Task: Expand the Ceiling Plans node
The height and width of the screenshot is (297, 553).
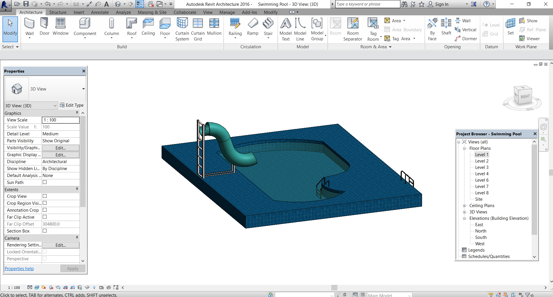Action: point(465,205)
